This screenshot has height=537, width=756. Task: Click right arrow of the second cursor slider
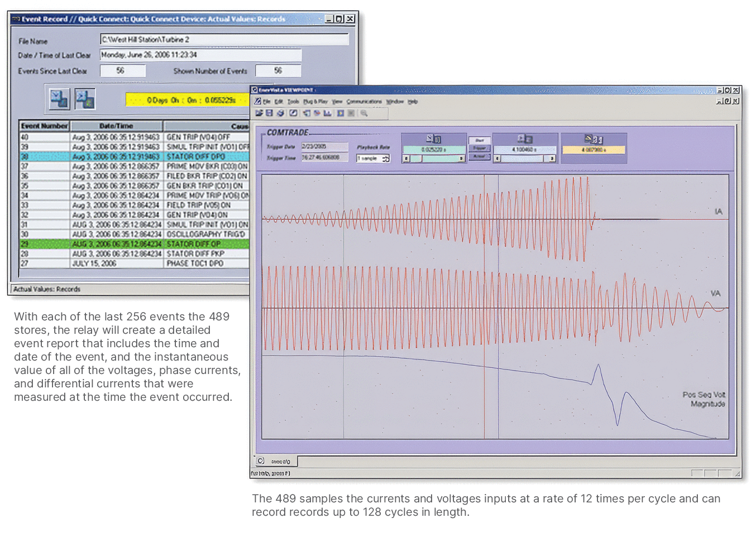552,159
